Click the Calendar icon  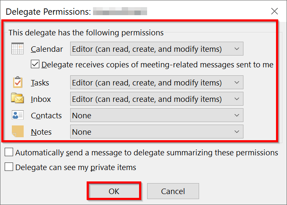click(17, 49)
